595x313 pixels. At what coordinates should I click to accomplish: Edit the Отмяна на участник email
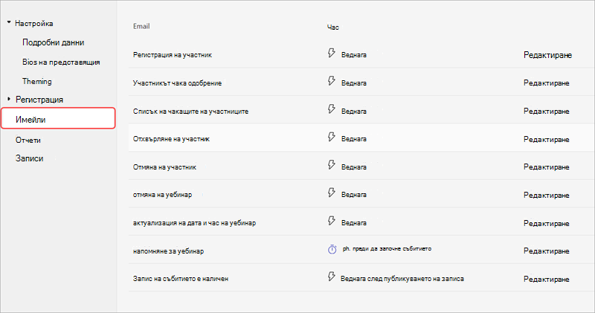547,167
